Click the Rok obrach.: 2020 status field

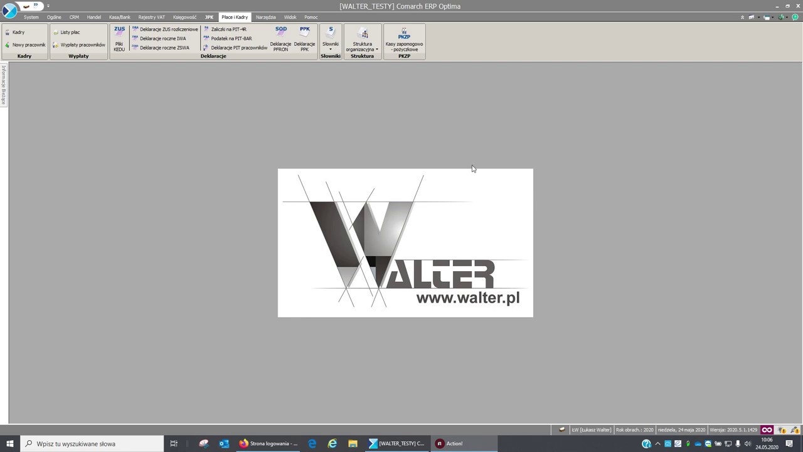click(634, 430)
